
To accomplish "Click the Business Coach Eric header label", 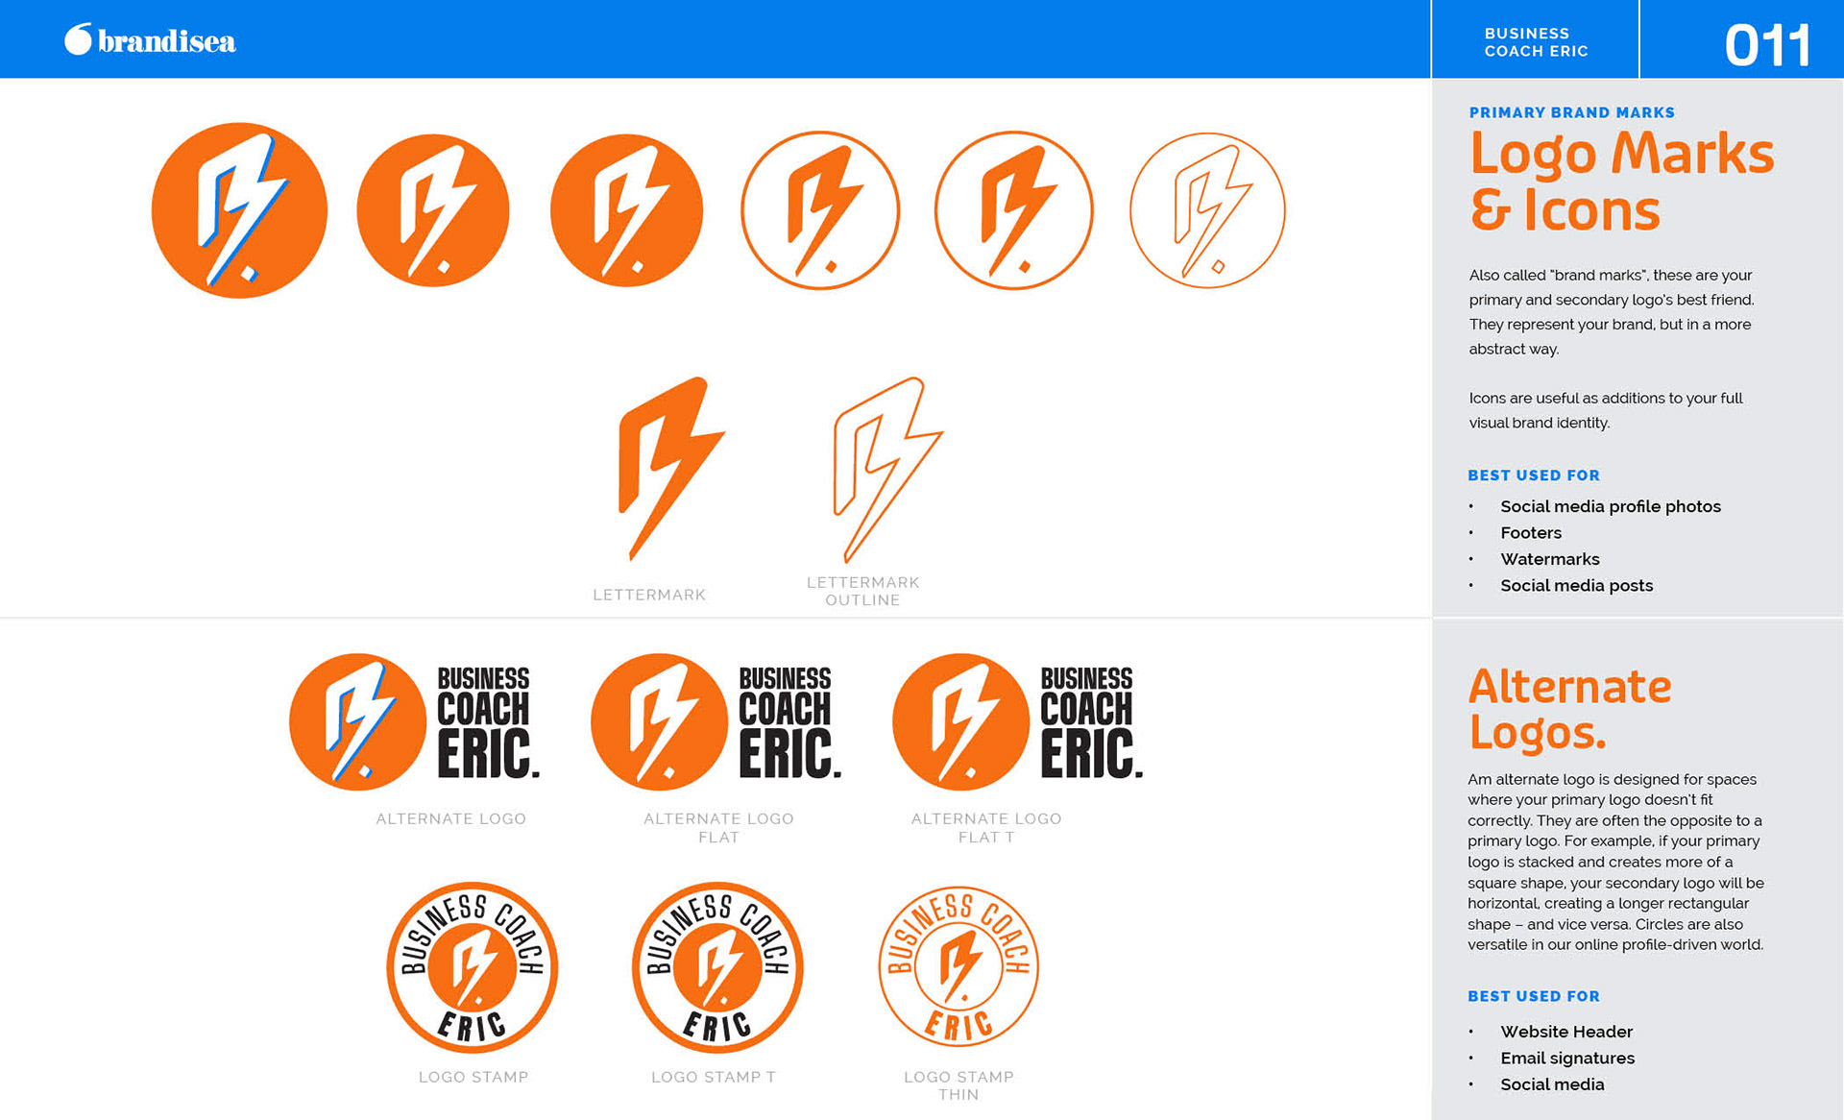I will pyautogui.click(x=1536, y=42).
